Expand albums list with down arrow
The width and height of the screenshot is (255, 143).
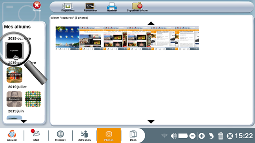(x=24, y=121)
